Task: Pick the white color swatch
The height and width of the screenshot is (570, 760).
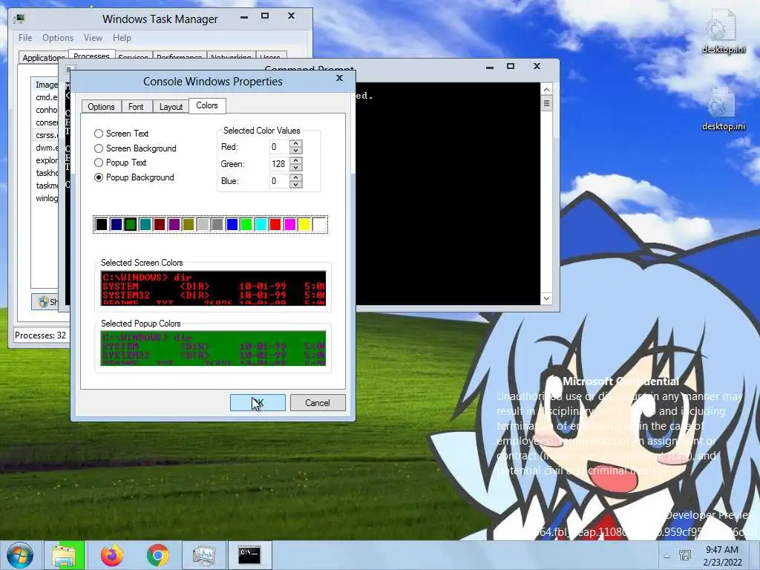Action: [x=319, y=224]
